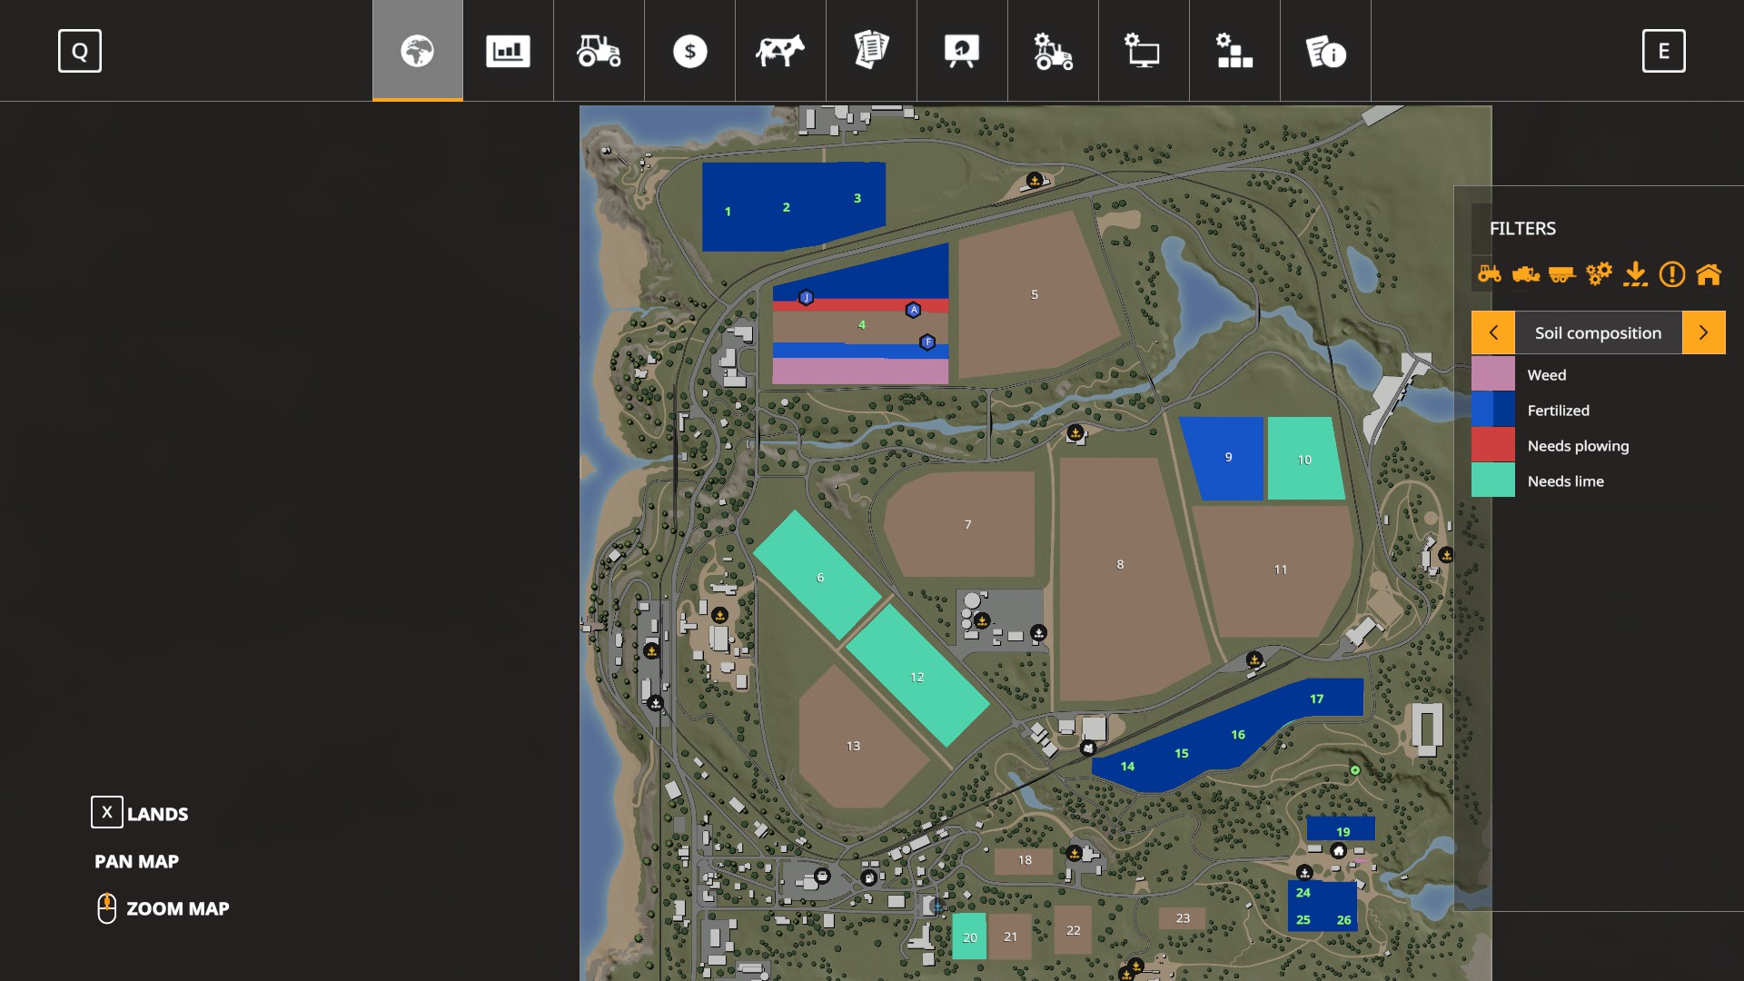This screenshot has height=981, width=1744.
Task: Open the Statistics chart icon tab
Action: pos(508,51)
